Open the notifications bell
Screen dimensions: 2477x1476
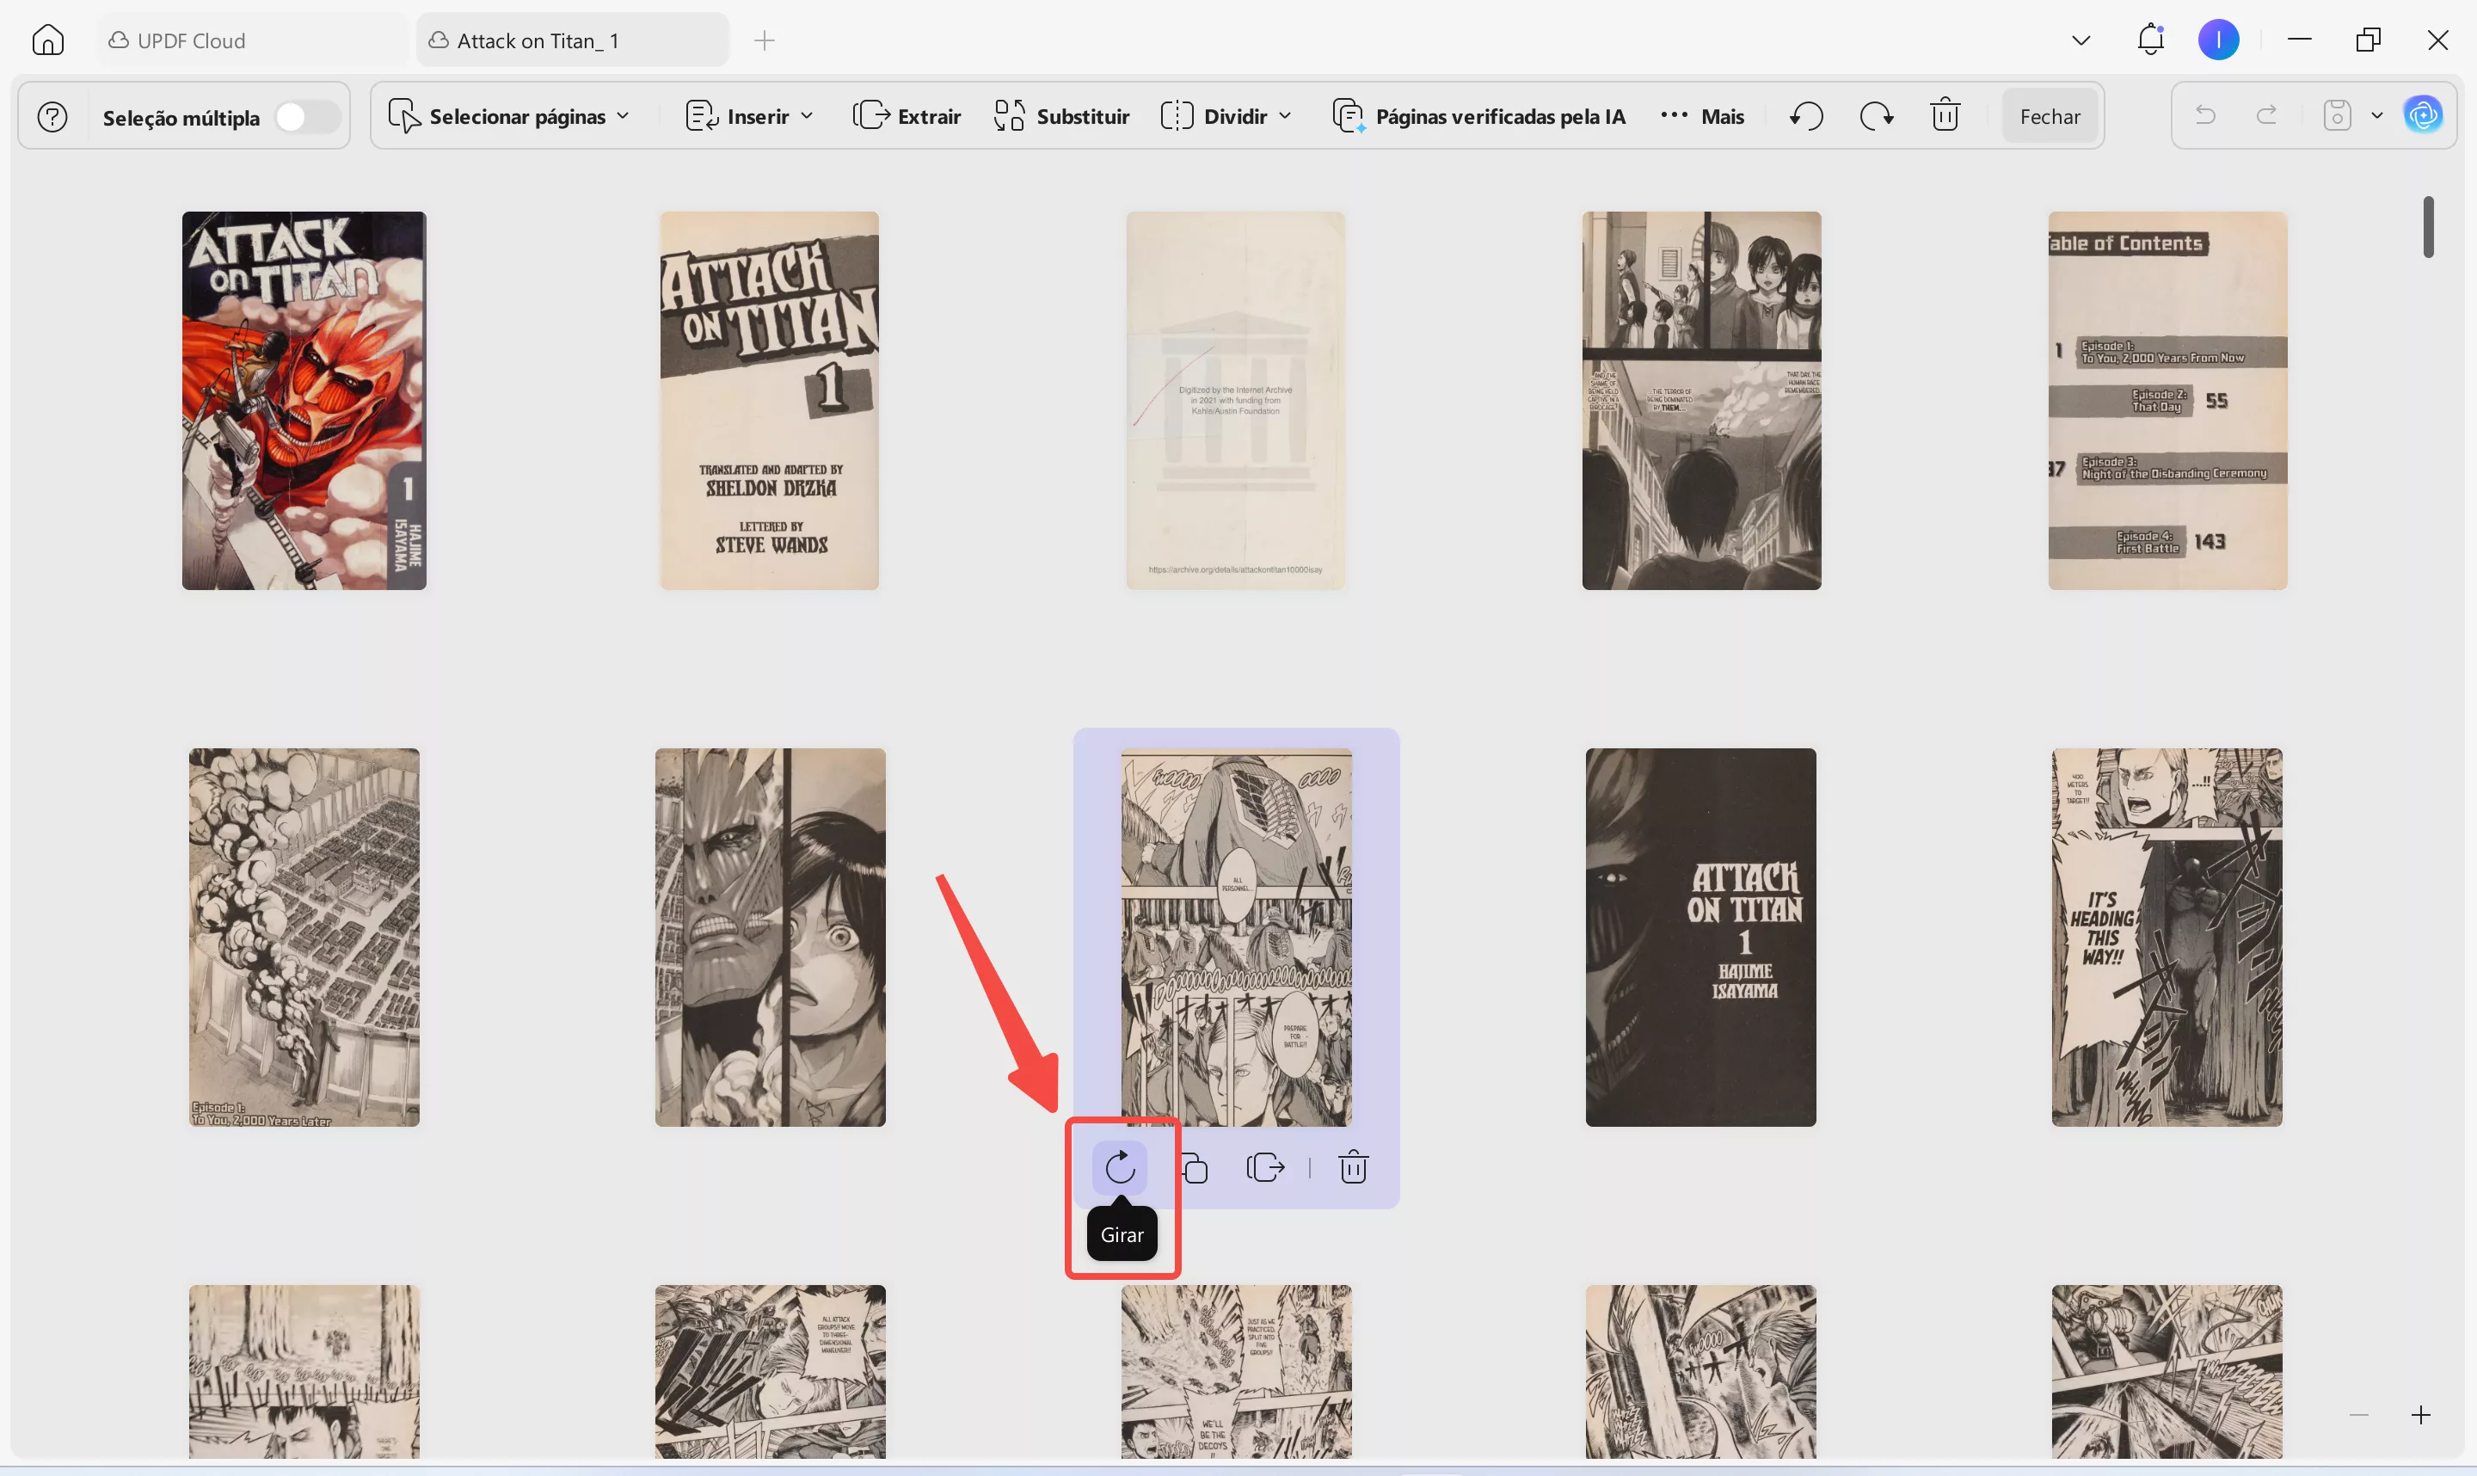2150,40
